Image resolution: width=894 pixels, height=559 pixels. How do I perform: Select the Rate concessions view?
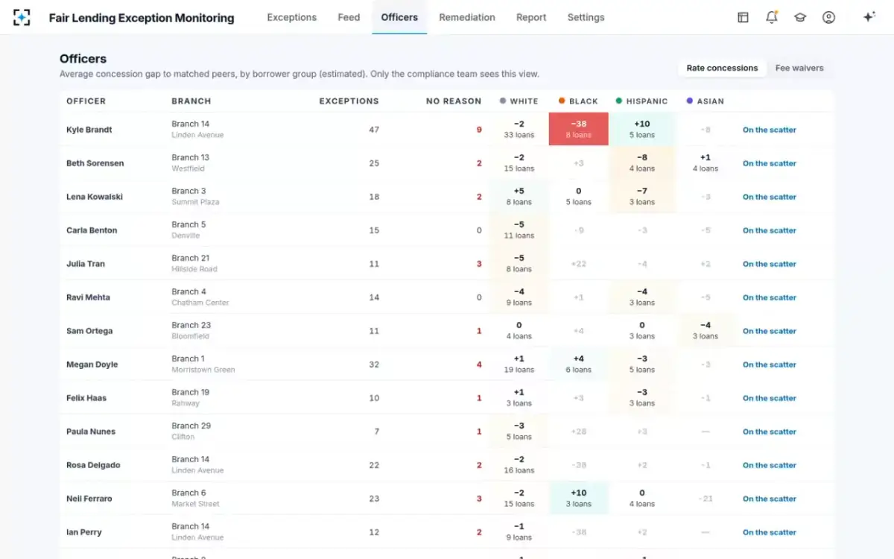point(722,68)
